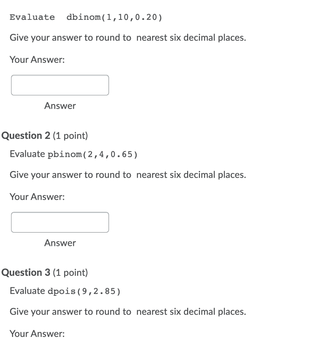Viewport: 319px width, 344px height.
Task: Click the (1 point) text beside Question 2
Action: (x=71, y=136)
